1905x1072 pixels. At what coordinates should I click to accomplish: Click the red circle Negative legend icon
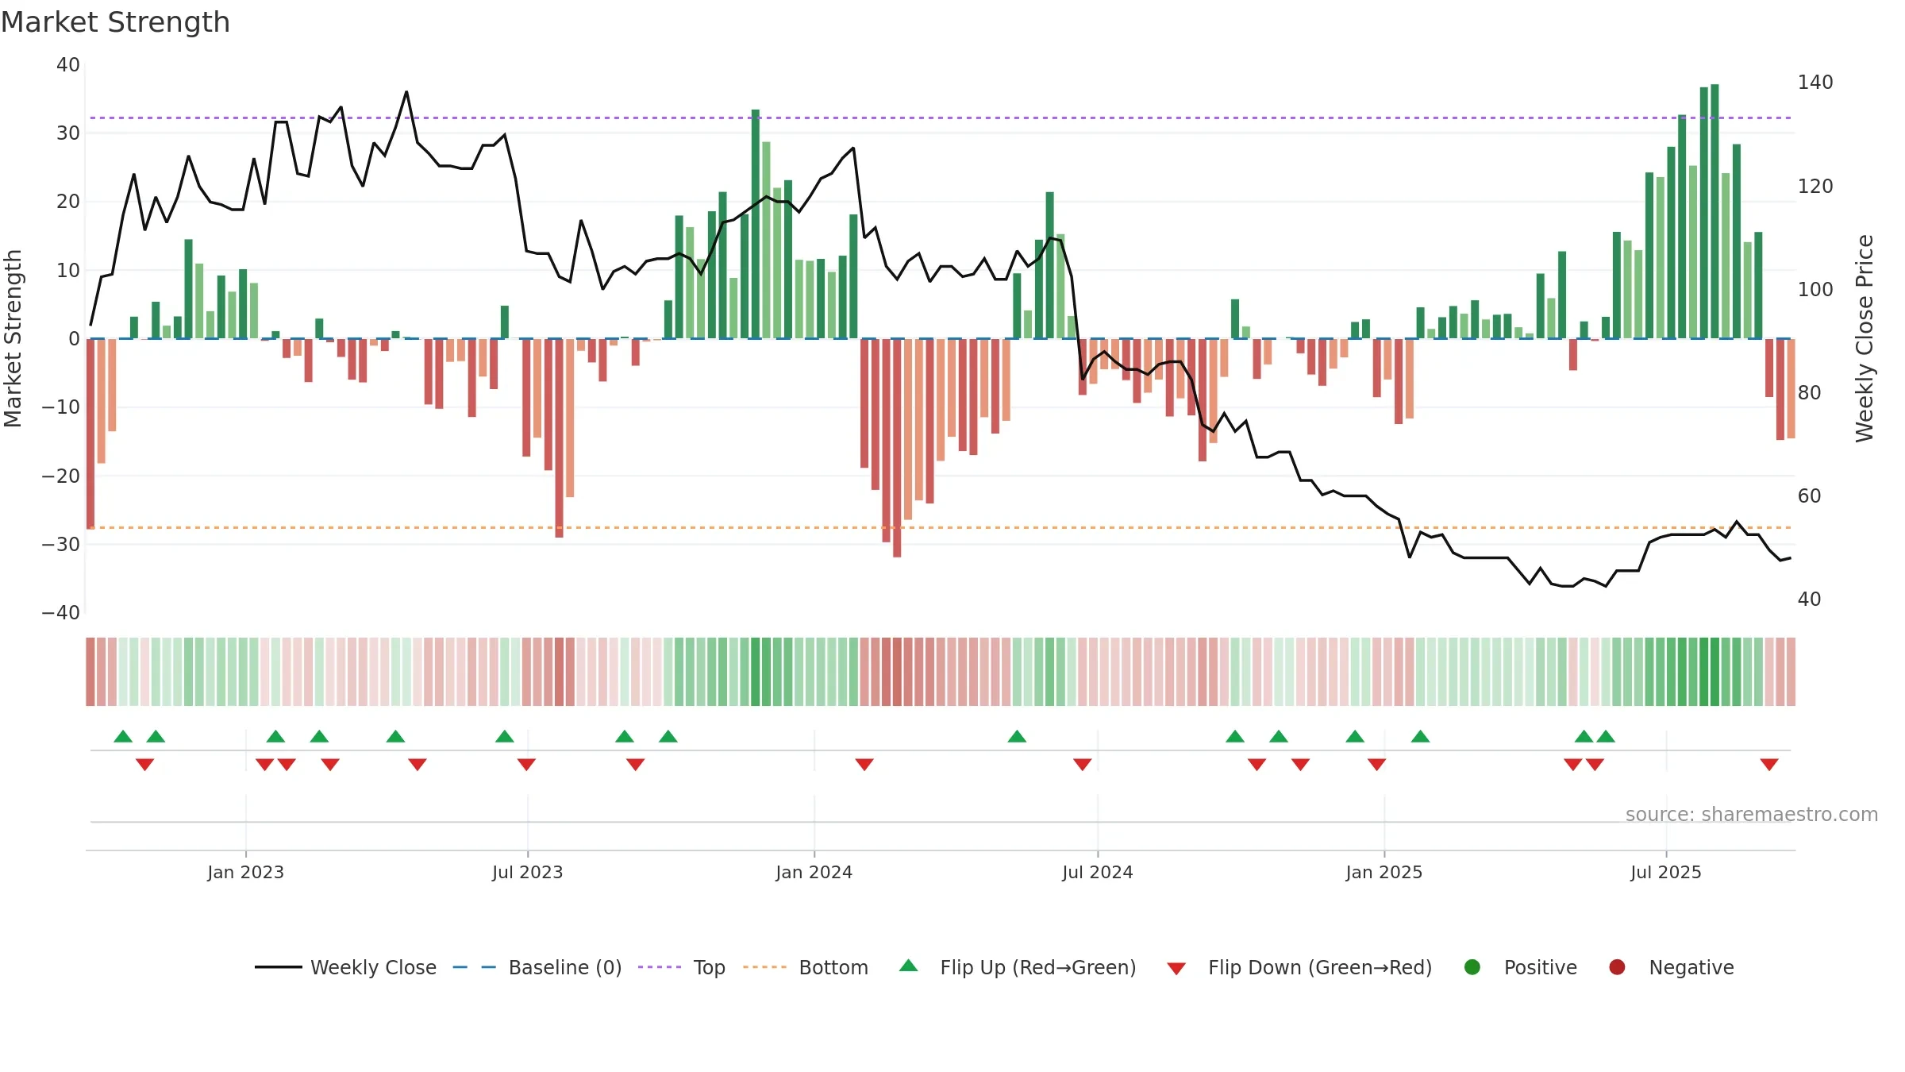click(1617, 967)
